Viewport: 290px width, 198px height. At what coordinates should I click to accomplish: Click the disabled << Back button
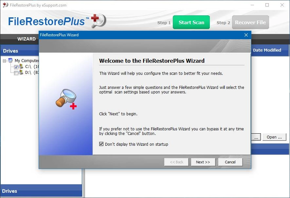(x=176, y=162)
